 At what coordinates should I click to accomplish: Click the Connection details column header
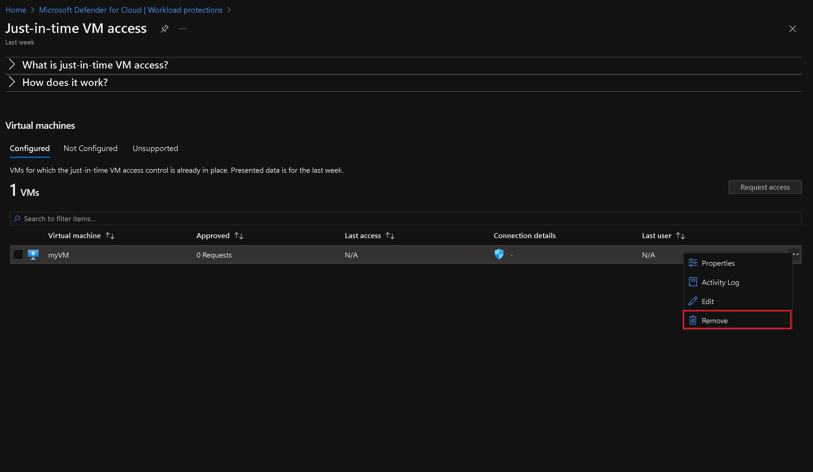(x=525, y=236)
